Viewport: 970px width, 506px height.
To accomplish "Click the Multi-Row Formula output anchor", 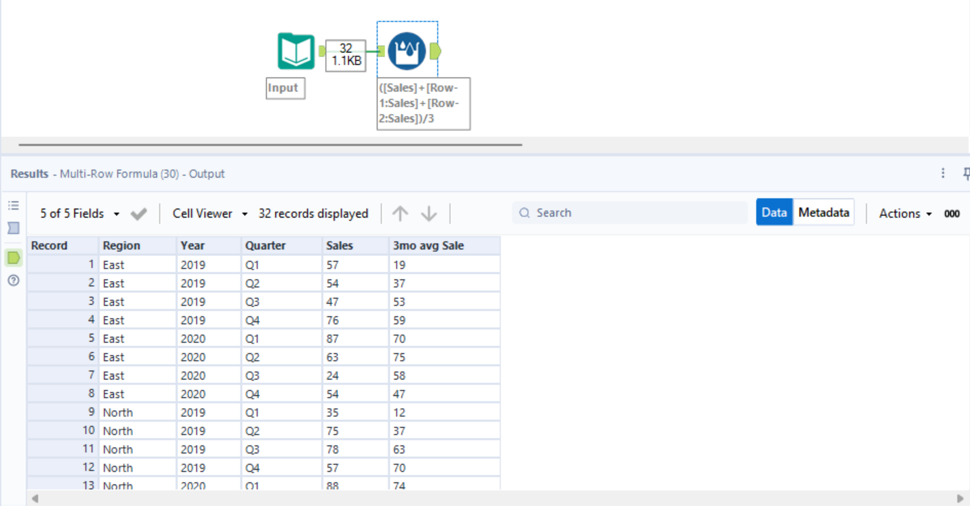I will [435, 51].
